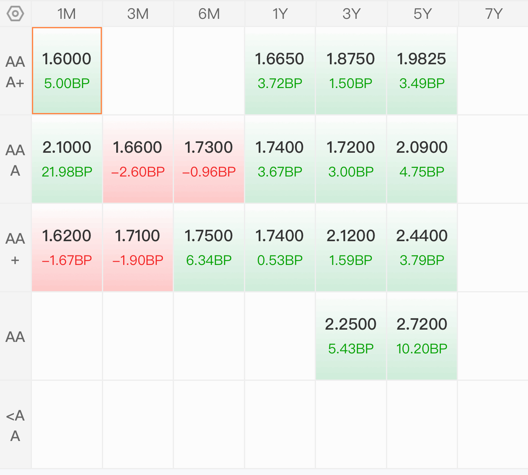Click the 2.7200 cell showing 10.20BP
Screen dimensions: 528x475
tap(422, 336)
